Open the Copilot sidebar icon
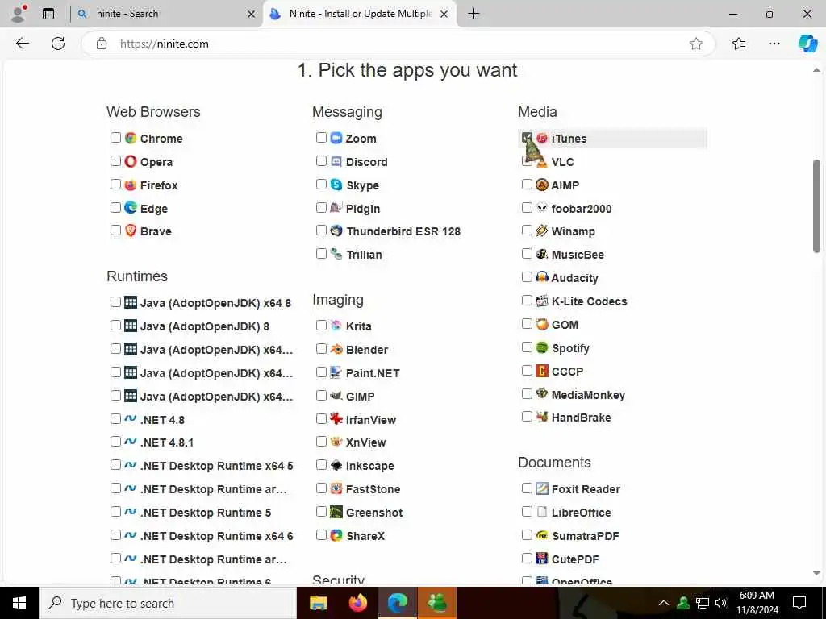This screenshot has height=619, width=826. tap(807, 44)
